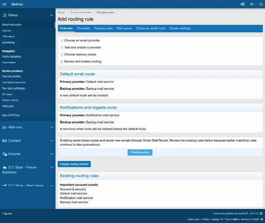Click Notifications and digests route heading
Screen dimensions: 265x223
tap(88, 108)
